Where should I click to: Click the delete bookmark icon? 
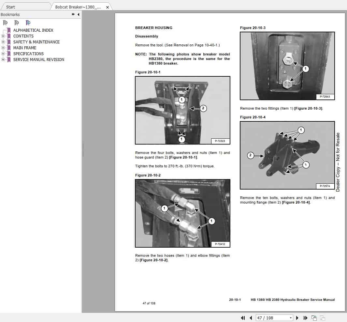[x=5, y=23]
